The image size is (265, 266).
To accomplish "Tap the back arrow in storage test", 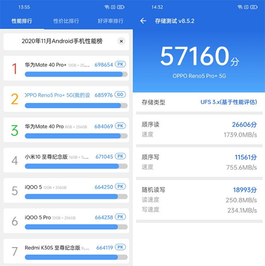I will (x=143, y=21).
